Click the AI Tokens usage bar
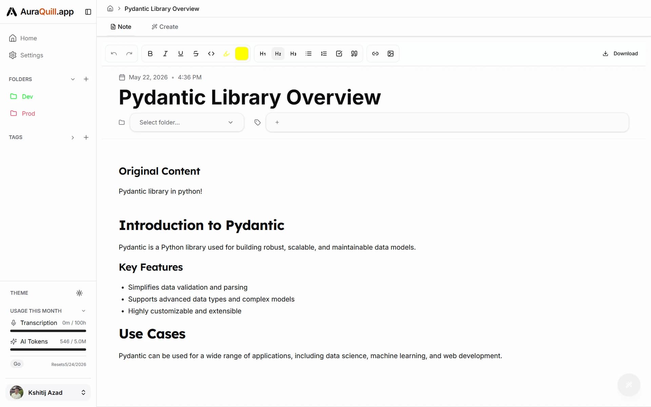 (x=48, y=349)
